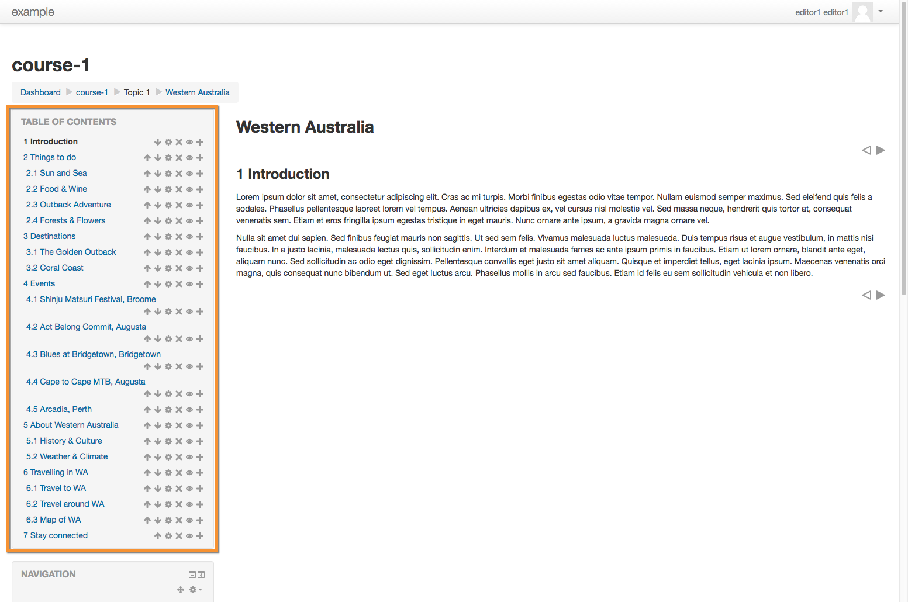This screenshot has height=602, width=908.
Task: Hide the 4.5 Arcadia, Perth chapter
Action: tap(189, 410)
